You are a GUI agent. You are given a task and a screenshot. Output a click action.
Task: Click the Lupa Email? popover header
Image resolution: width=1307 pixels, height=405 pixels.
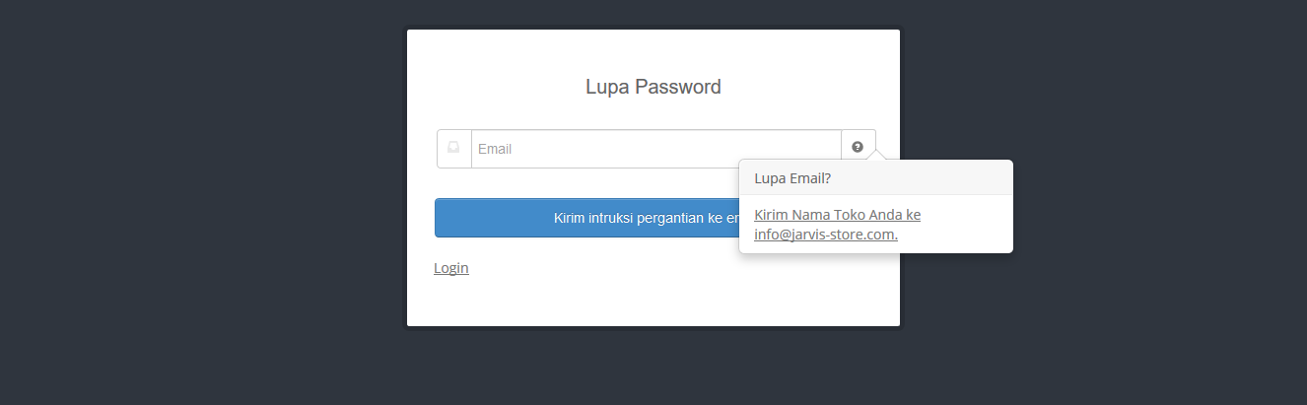[876, 177]
